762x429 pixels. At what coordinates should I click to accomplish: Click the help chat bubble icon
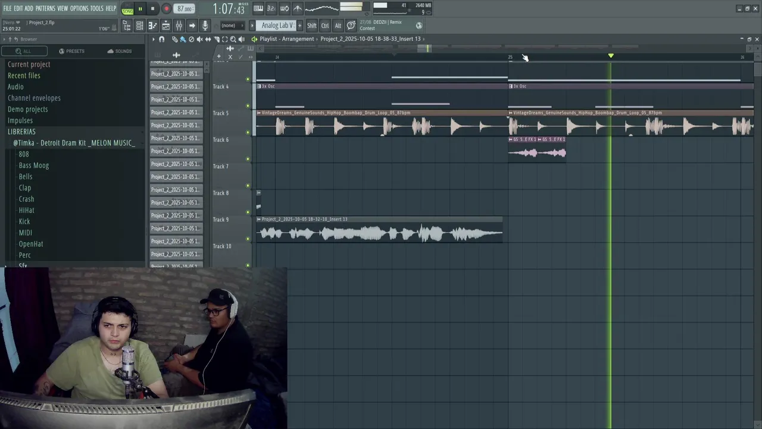(351, 26)
